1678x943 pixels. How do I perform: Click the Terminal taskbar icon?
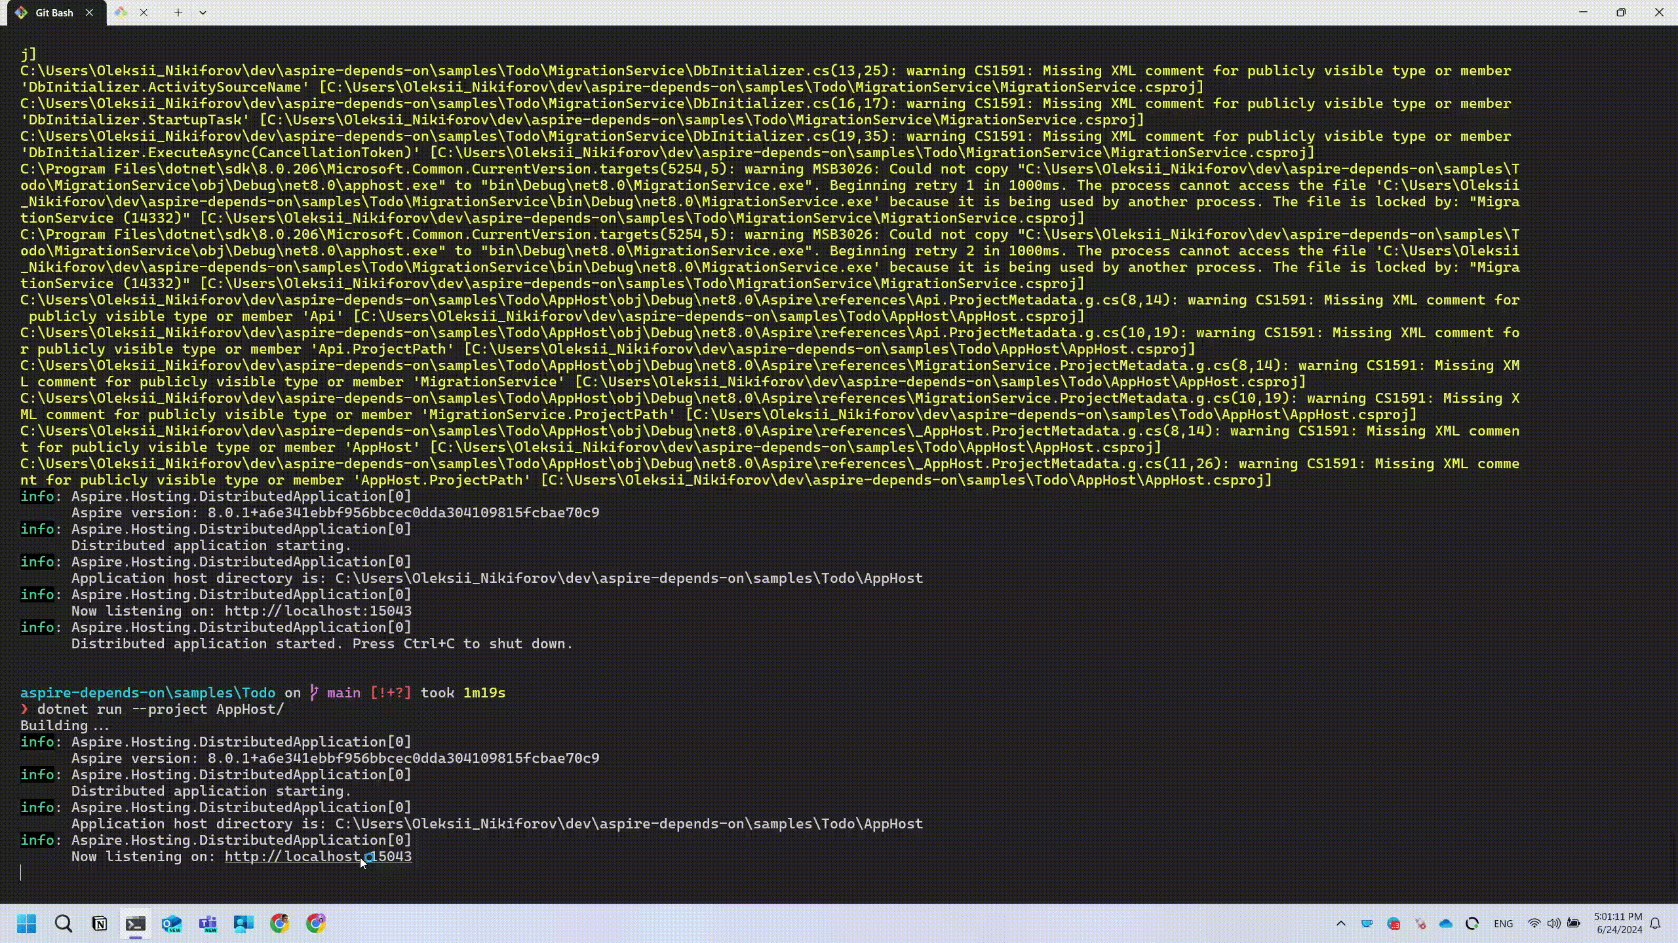click(136, 923)
